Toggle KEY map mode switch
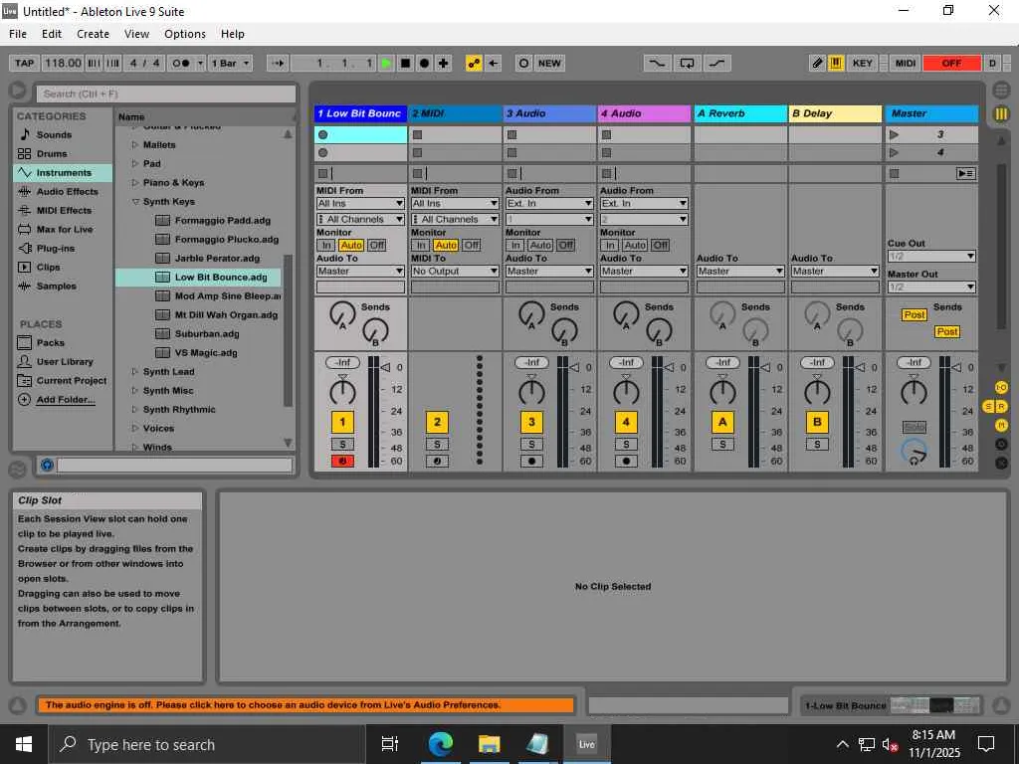 (x=863, y=63)
